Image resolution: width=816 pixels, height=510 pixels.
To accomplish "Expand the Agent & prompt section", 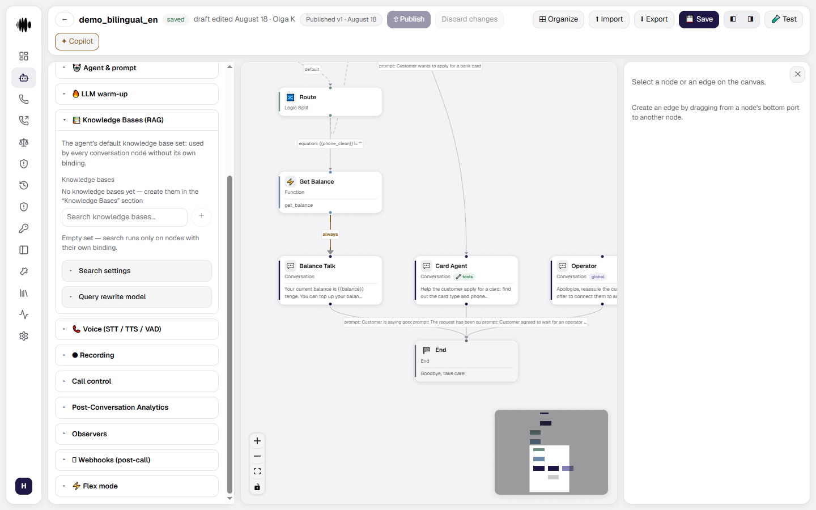I will pos(137,68).
